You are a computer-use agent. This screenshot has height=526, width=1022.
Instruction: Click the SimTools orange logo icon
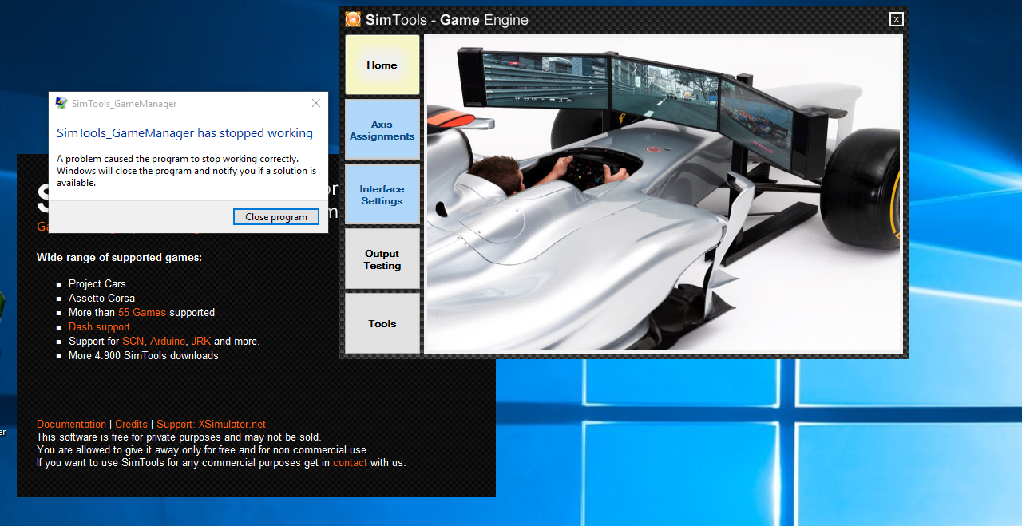coord(353,19)
